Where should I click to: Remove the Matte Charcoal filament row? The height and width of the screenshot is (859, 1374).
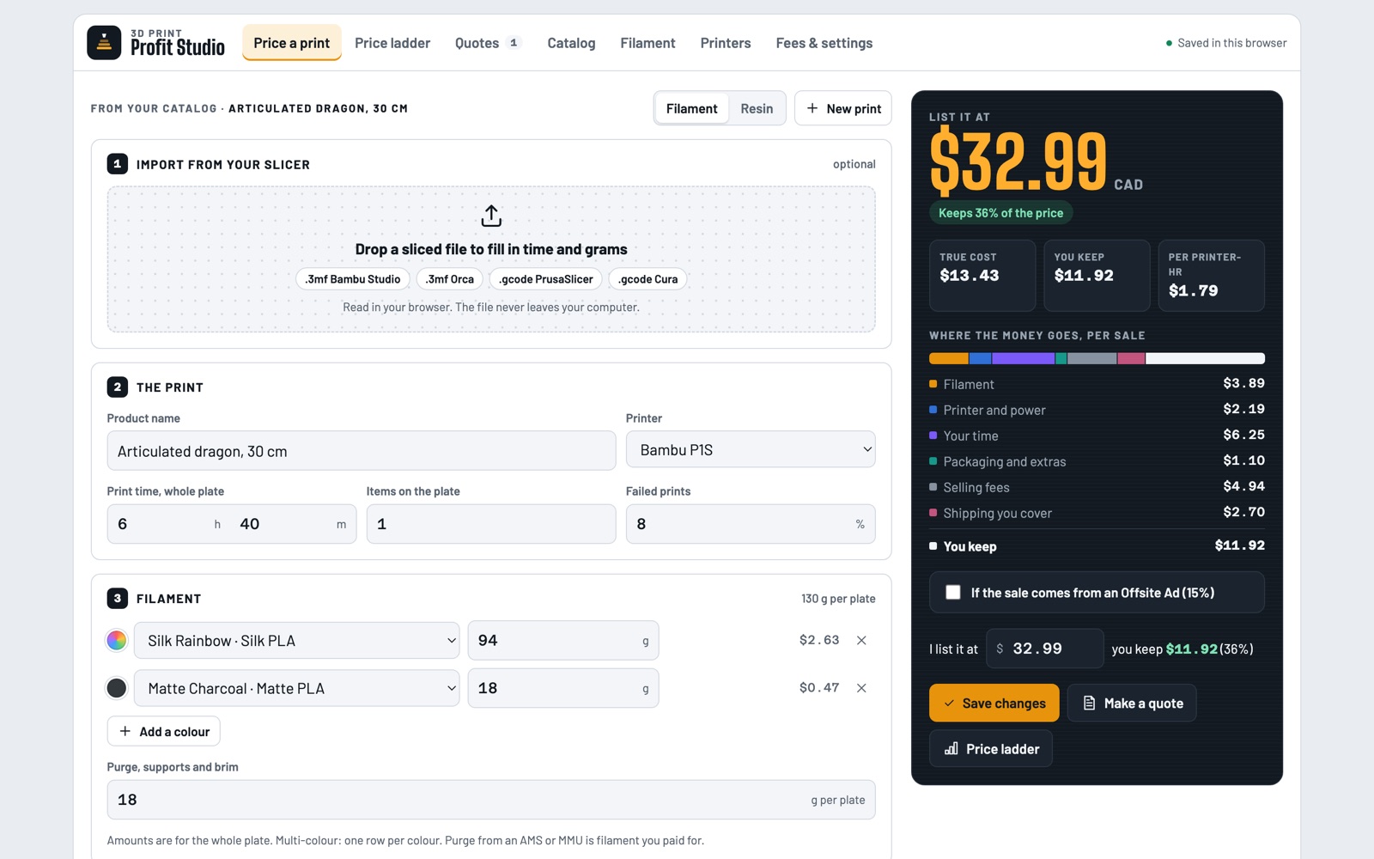861,688
